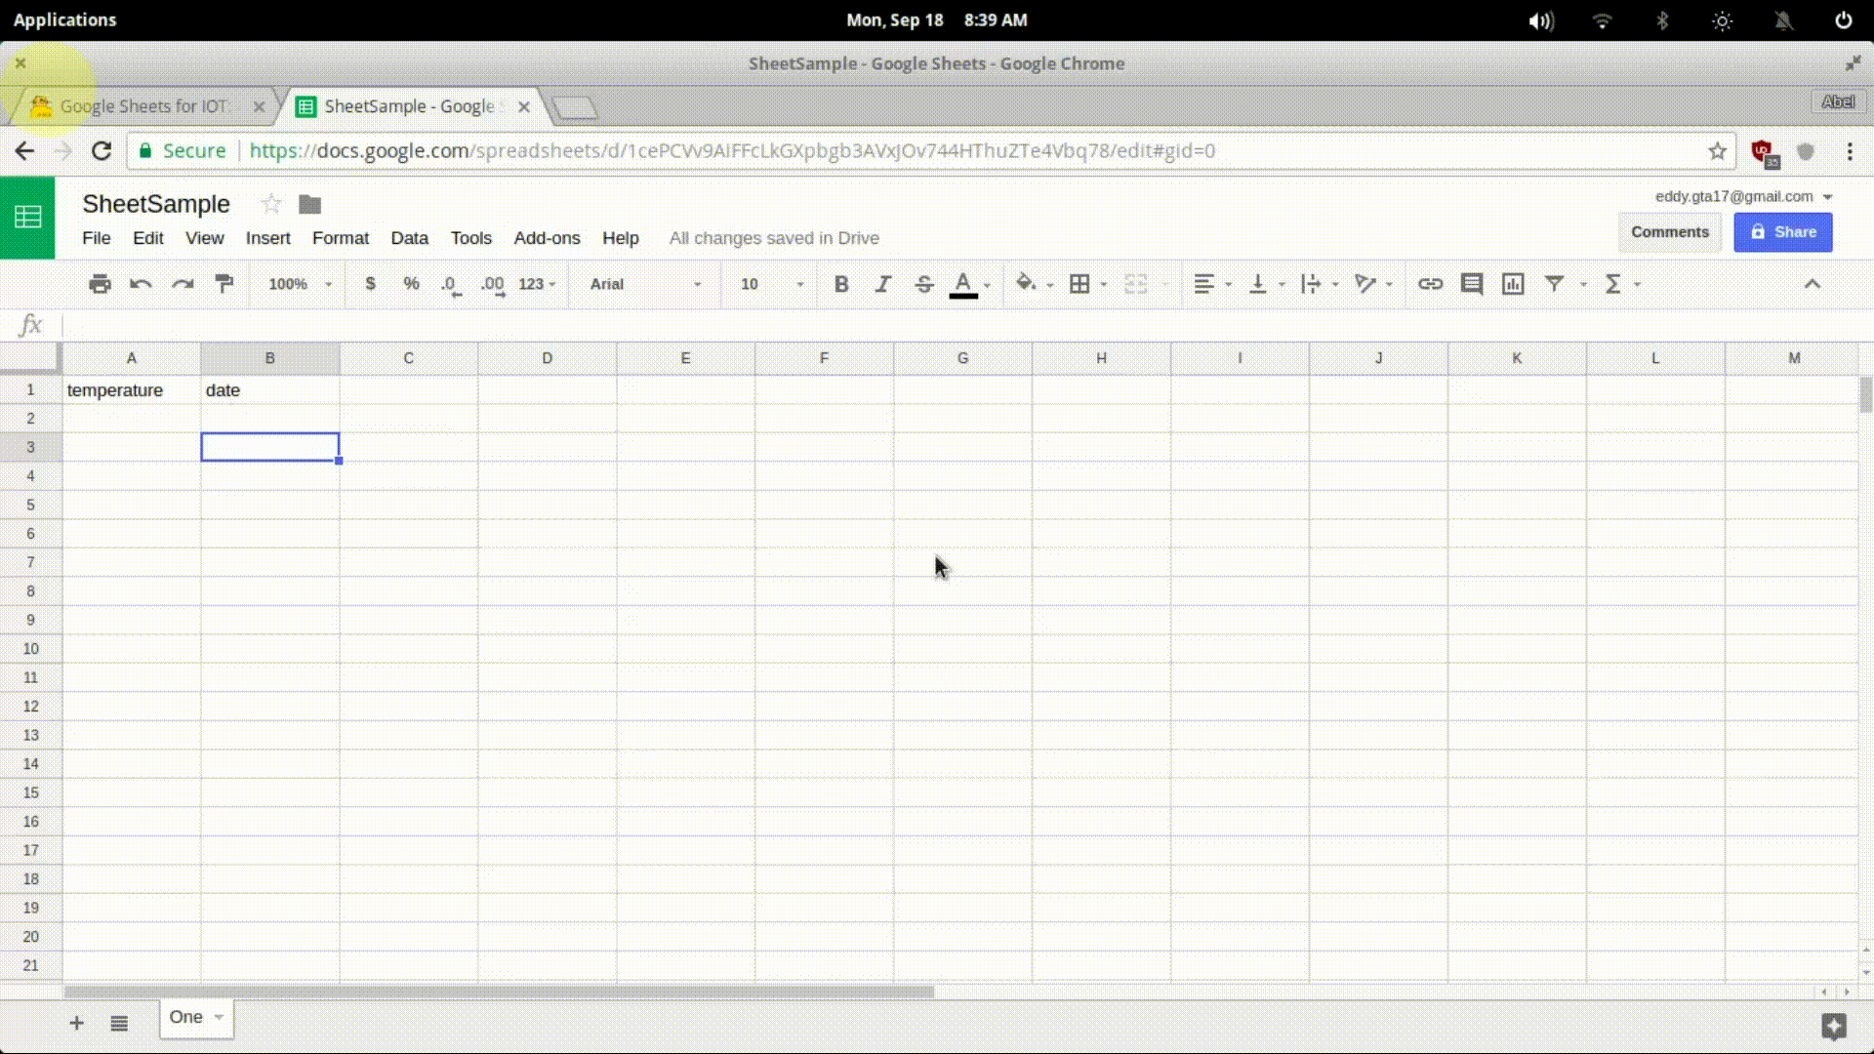Screen dimensions: 1874x1054
Task: Switch to Google Sheets for IOT tab
Action: (x=144, y=106)
